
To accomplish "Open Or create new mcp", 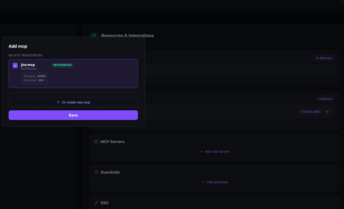I will pos(73,102).
